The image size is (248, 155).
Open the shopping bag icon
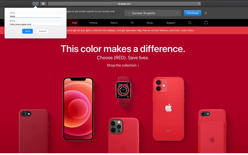point(206,23)
